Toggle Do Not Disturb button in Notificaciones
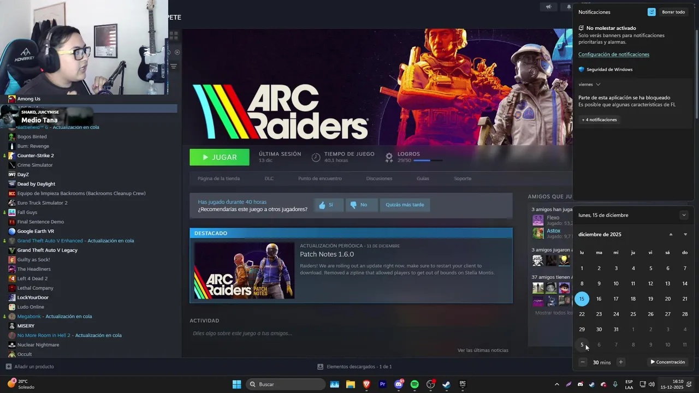This screenshot has width=699, height=393. coord(651,12)
